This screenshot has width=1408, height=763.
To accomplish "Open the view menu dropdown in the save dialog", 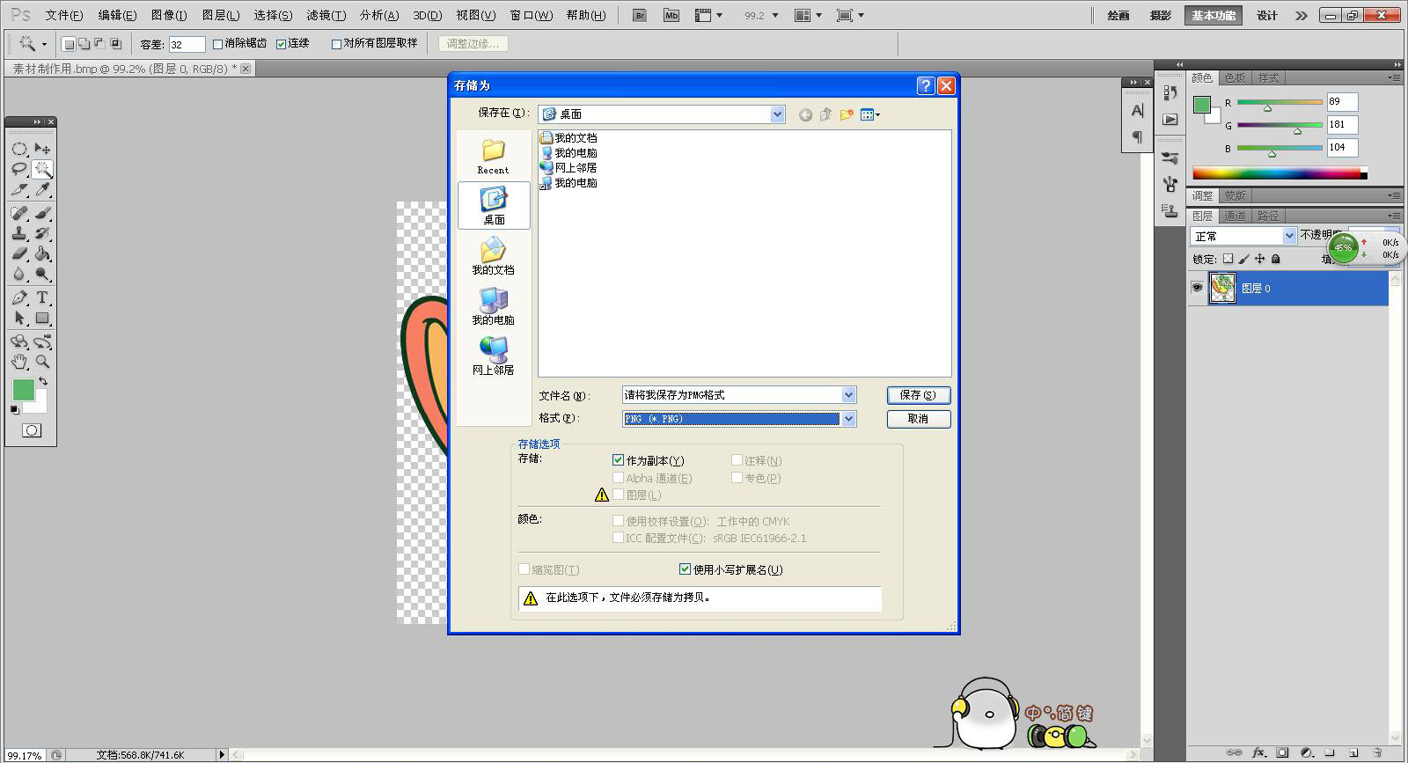I will (870, 114).
